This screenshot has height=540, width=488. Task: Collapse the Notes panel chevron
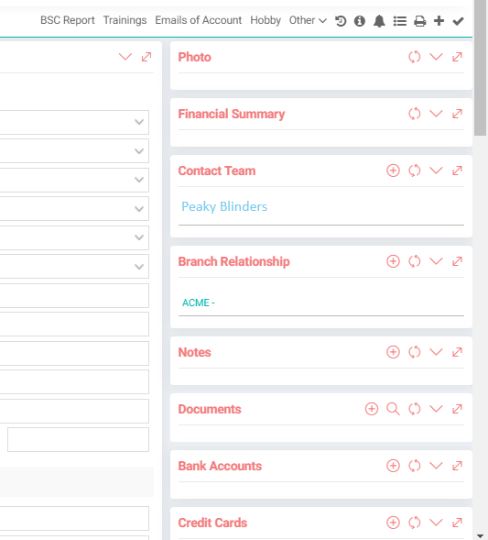click(x=436, y=352)
